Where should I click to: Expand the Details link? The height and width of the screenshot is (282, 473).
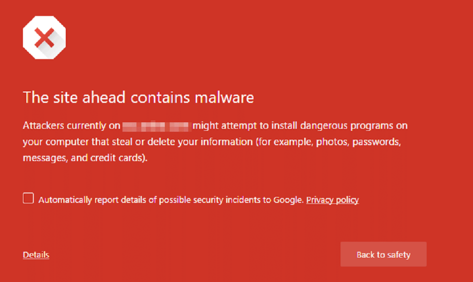36,255
